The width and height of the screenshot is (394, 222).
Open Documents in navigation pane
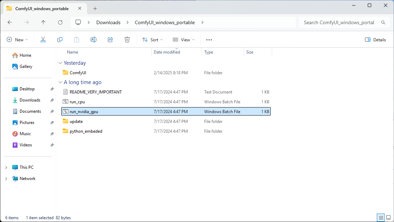point(30,111)
